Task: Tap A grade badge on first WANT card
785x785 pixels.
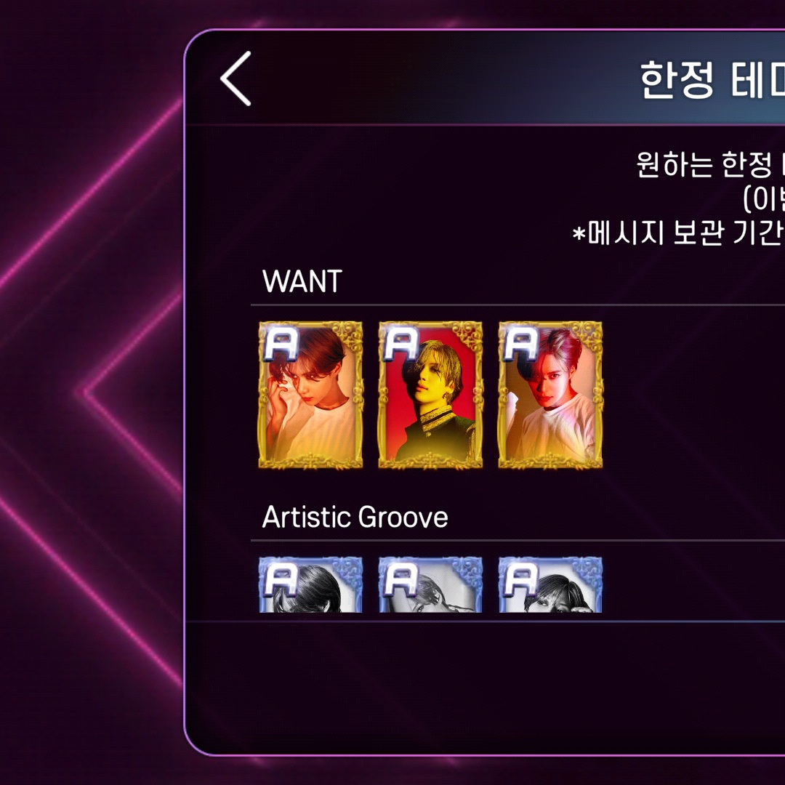Action: 281,343
